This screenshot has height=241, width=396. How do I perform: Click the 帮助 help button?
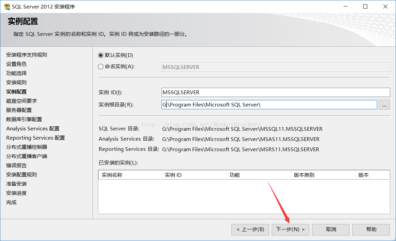click(371, 230)
